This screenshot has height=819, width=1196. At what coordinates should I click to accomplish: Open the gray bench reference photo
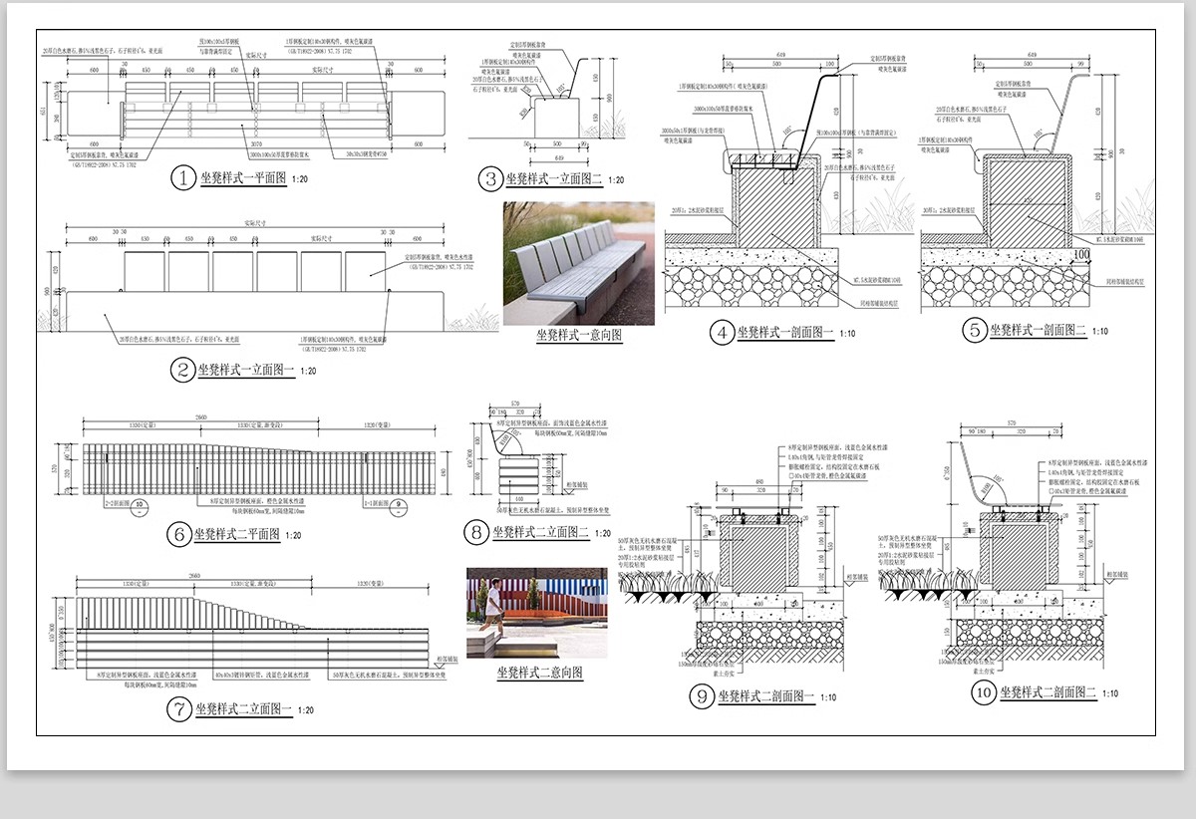tap(578, 263)
